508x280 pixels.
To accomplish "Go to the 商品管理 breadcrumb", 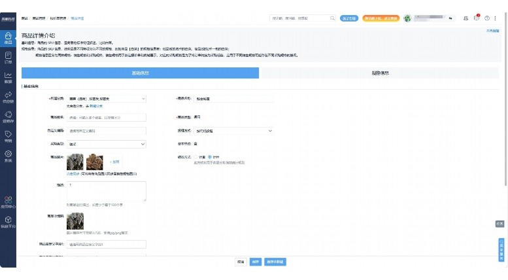I will tap(39, 18).
